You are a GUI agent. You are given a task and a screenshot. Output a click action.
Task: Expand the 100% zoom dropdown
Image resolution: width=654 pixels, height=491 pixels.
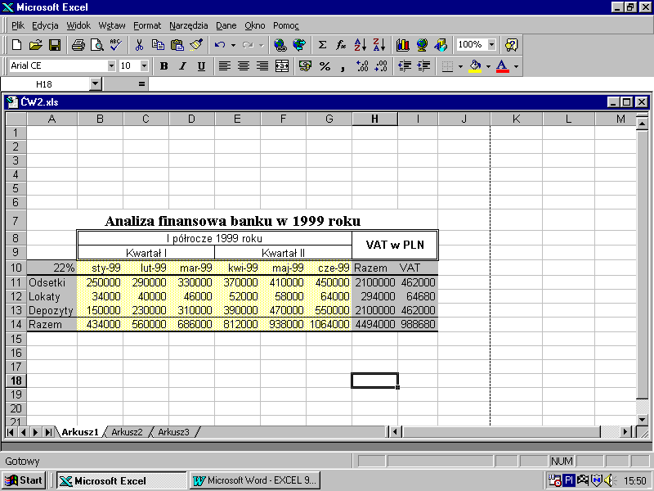click(492, 45)
